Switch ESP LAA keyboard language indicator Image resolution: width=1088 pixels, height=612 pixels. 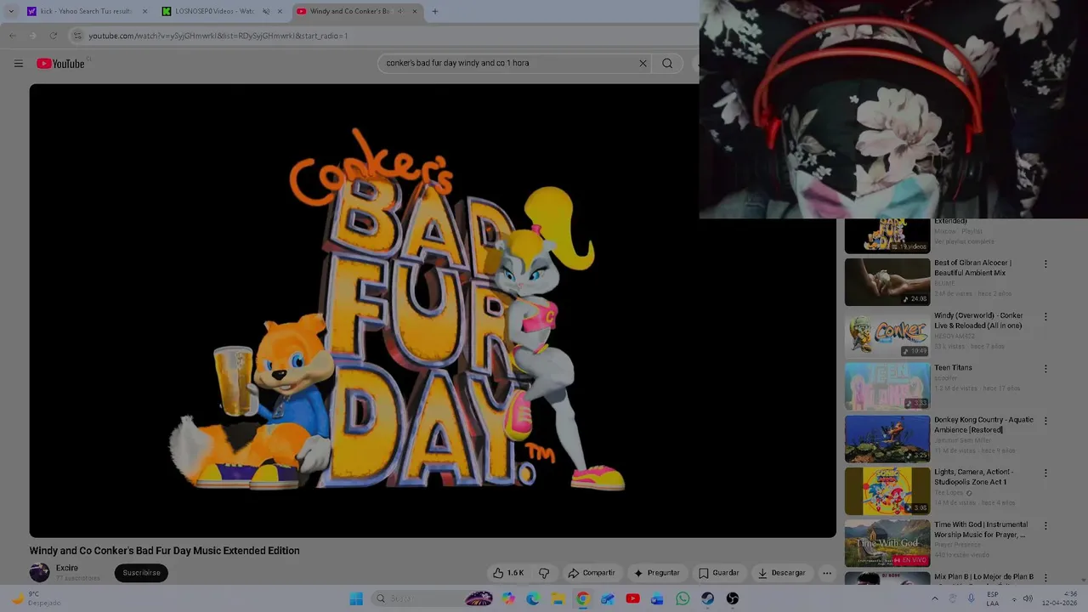tap(993, 598)
